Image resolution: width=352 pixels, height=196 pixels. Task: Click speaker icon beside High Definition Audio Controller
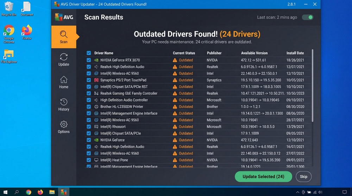pyautogui.click(x=96, y=100)
